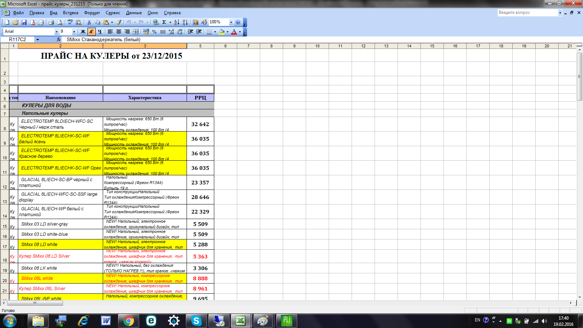Viewport: 583px width, 328px height.
Task: Click the Name Box showing R117C2
Action: [18, 39]
